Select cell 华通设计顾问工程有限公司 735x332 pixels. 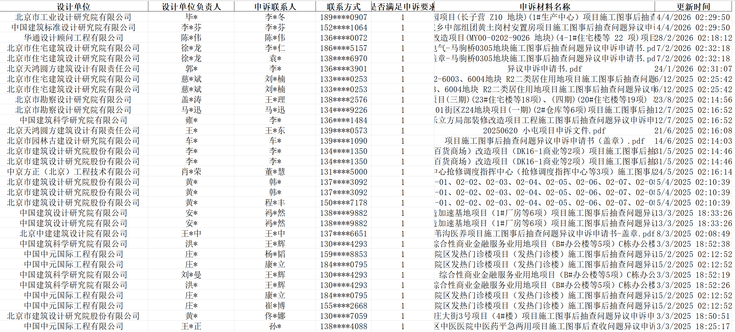coord(73,38)
